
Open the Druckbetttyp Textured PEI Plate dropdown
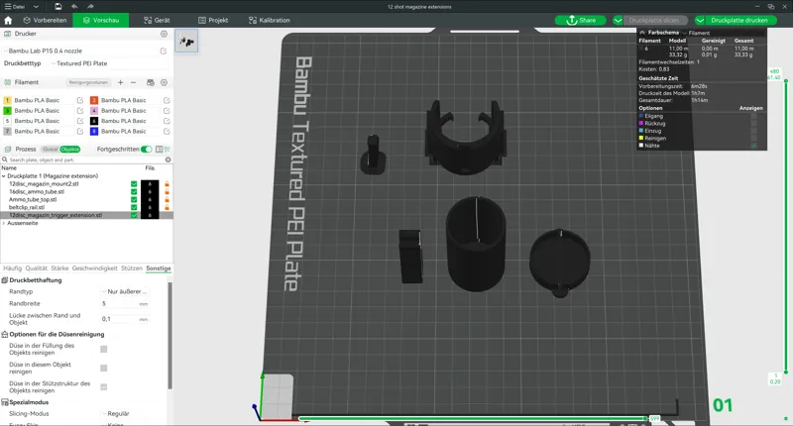coord(109,63)
